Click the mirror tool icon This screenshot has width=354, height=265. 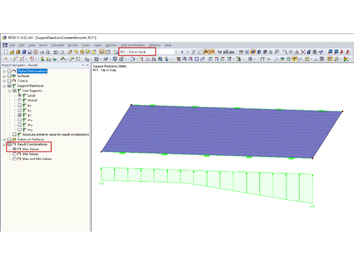pos(297,52)
